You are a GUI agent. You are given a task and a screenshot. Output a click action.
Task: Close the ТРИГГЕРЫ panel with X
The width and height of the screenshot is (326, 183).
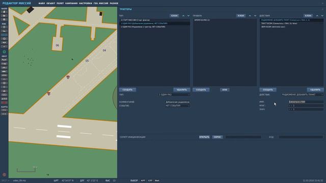tap(322, 9)
